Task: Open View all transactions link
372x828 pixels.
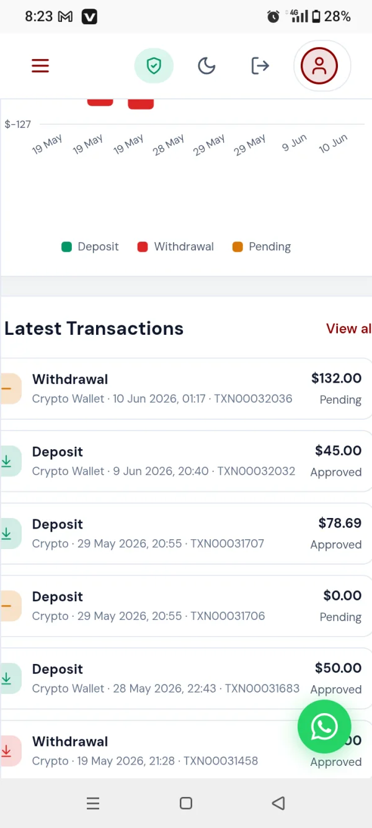Action: [349, 329]
